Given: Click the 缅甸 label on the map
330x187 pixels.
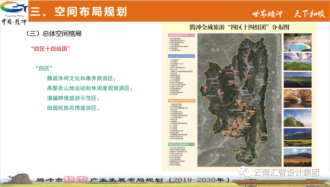Looking at the screenshot, I should click(215, 50).
